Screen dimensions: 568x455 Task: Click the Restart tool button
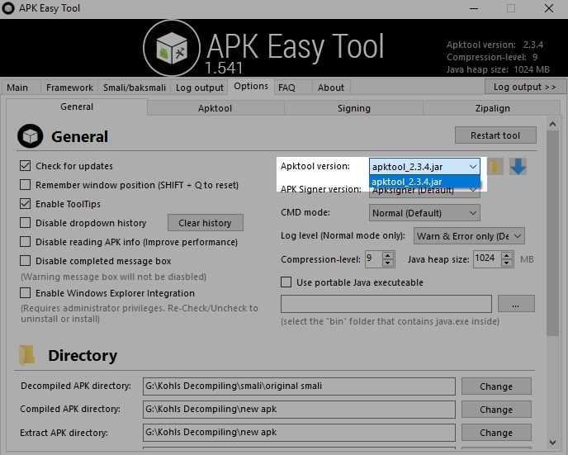click(495, 135)
